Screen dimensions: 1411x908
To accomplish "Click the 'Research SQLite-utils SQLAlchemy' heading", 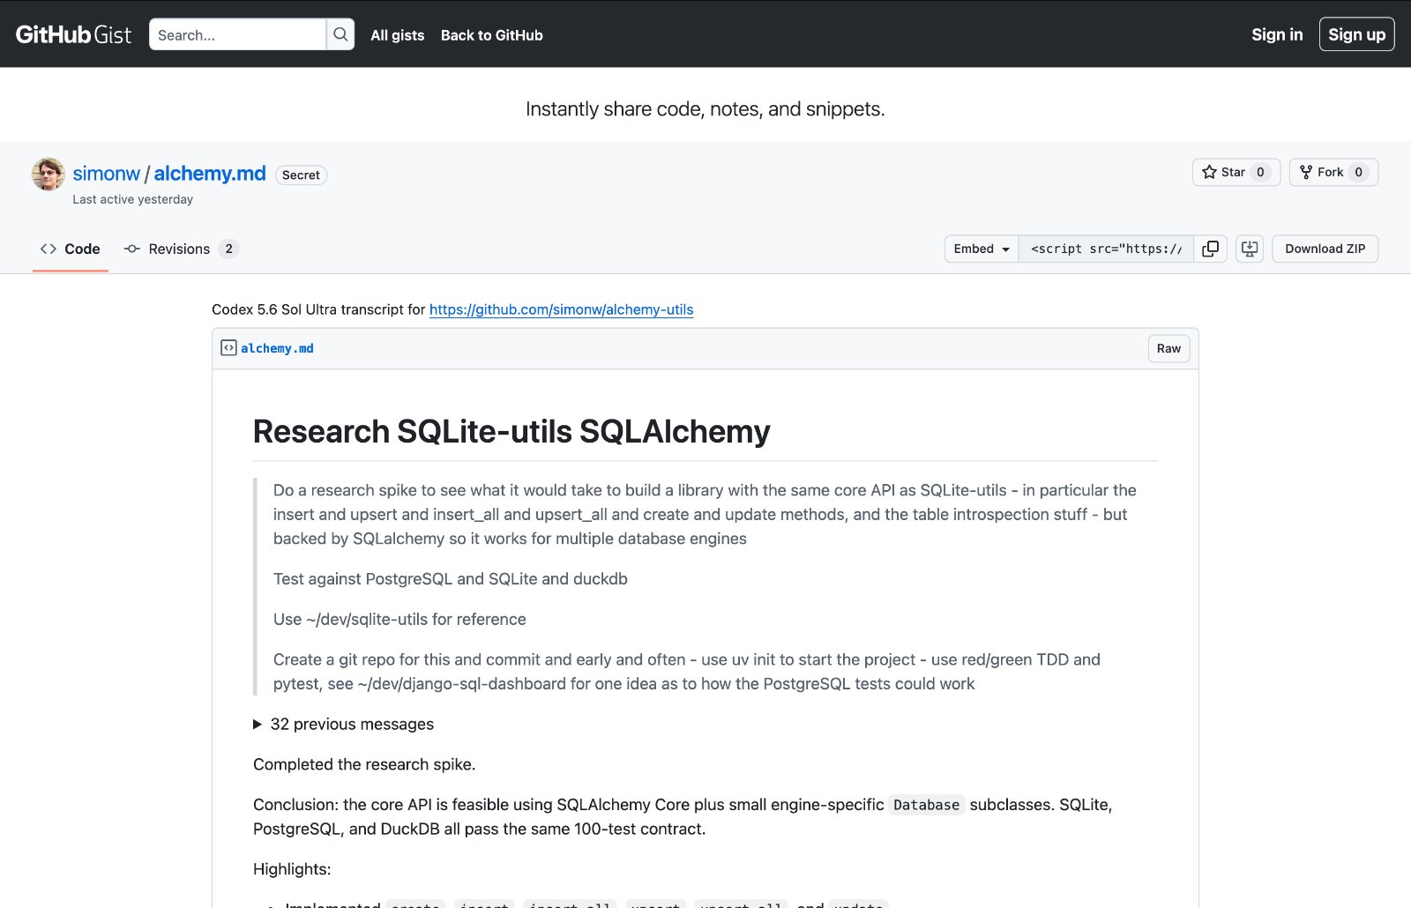I will click(511, 431).
